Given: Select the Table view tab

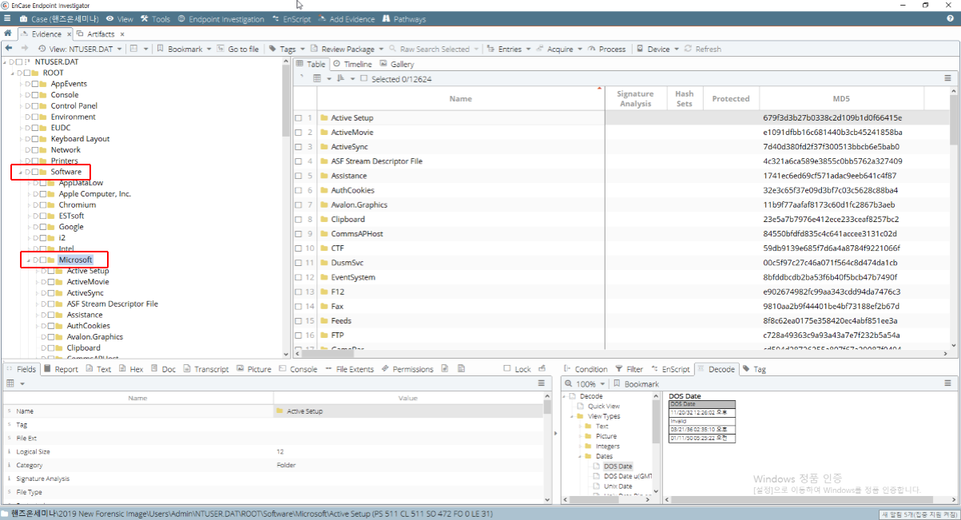Looking at the screenshot, I should pos(311,64).
